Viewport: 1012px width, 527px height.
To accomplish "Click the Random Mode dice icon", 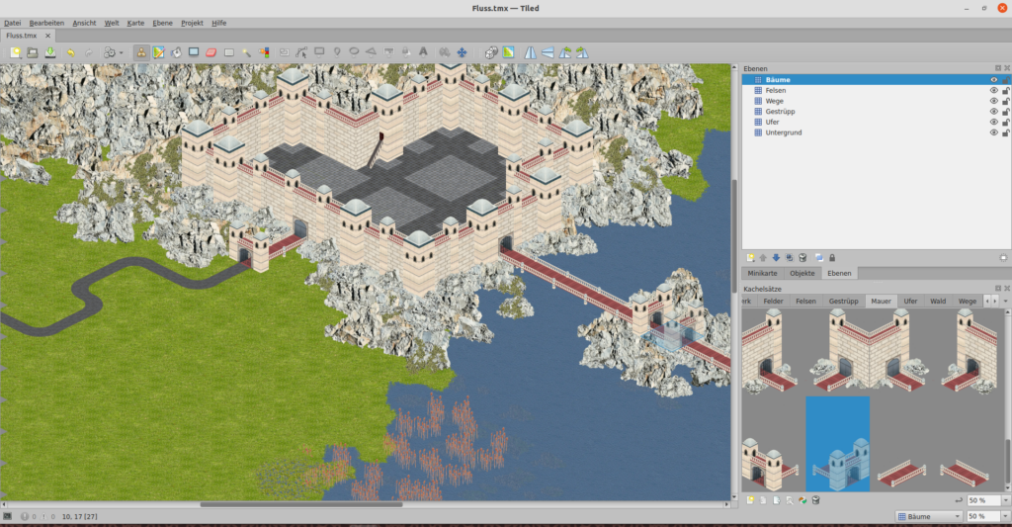I will (x=490, y=51).
